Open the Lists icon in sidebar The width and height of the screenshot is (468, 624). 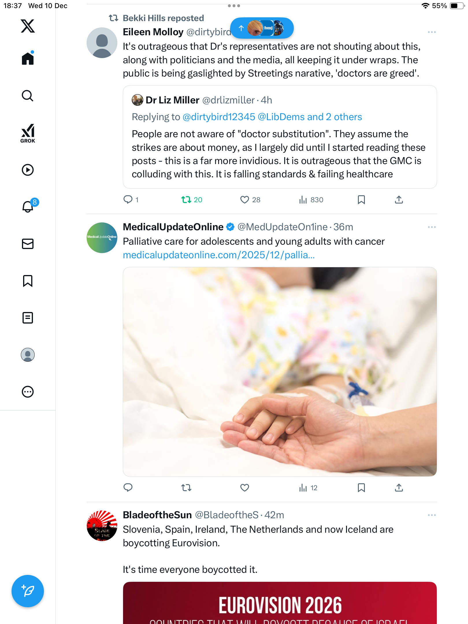click(28, 318)
